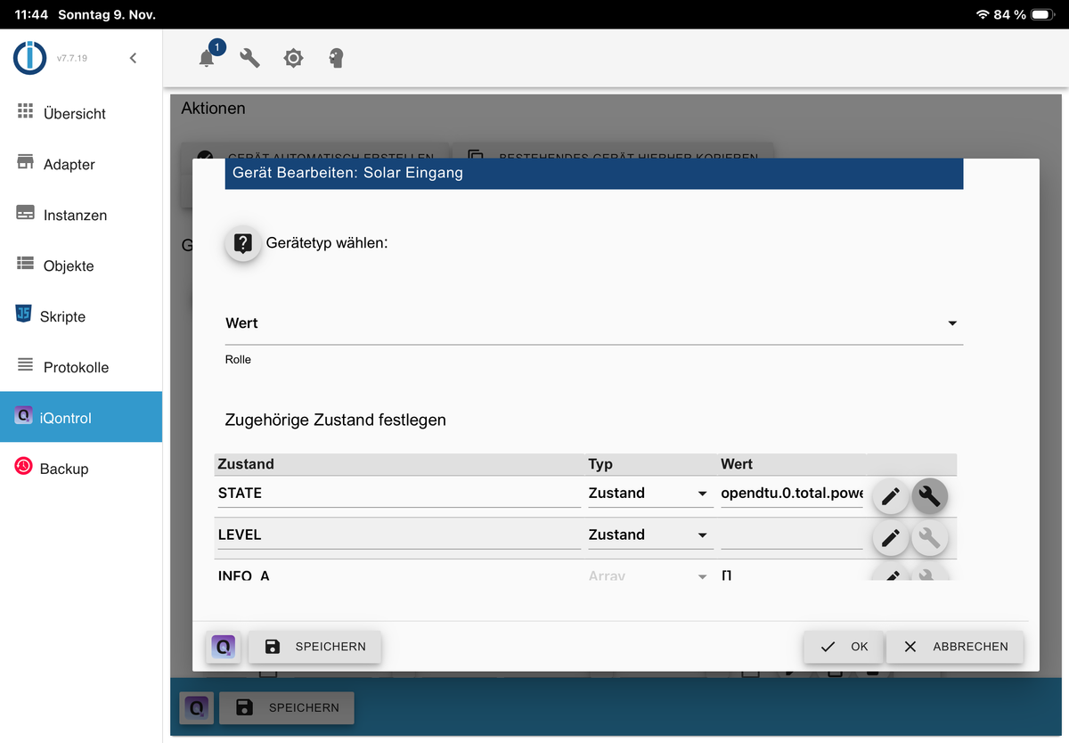
Task: Click the Wi-Fi status icon
Action: click(x=983, y=14)
